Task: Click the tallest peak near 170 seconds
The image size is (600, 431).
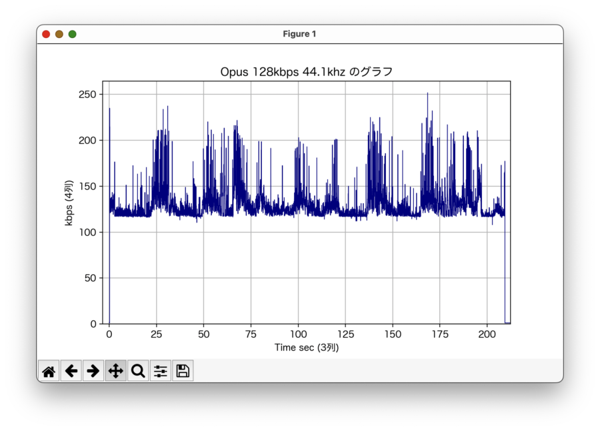Action: pos(427,94)
